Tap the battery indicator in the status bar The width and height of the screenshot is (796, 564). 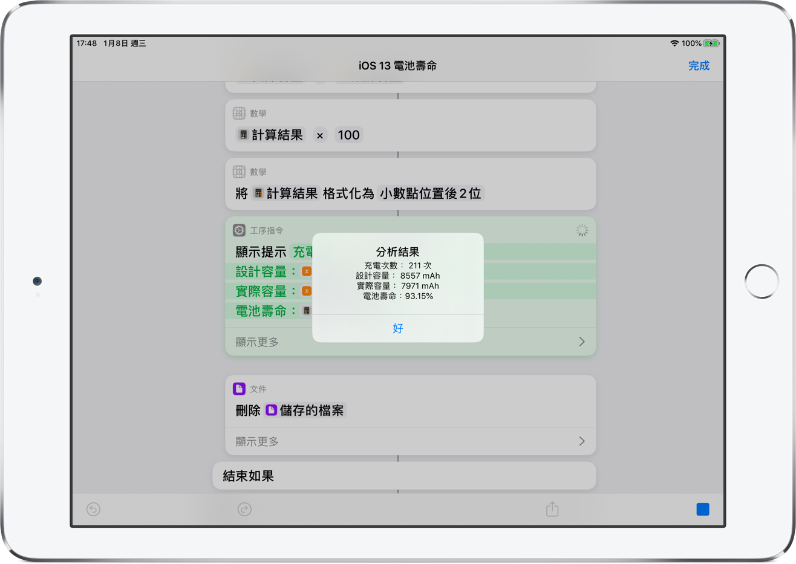tap(711, 44)
